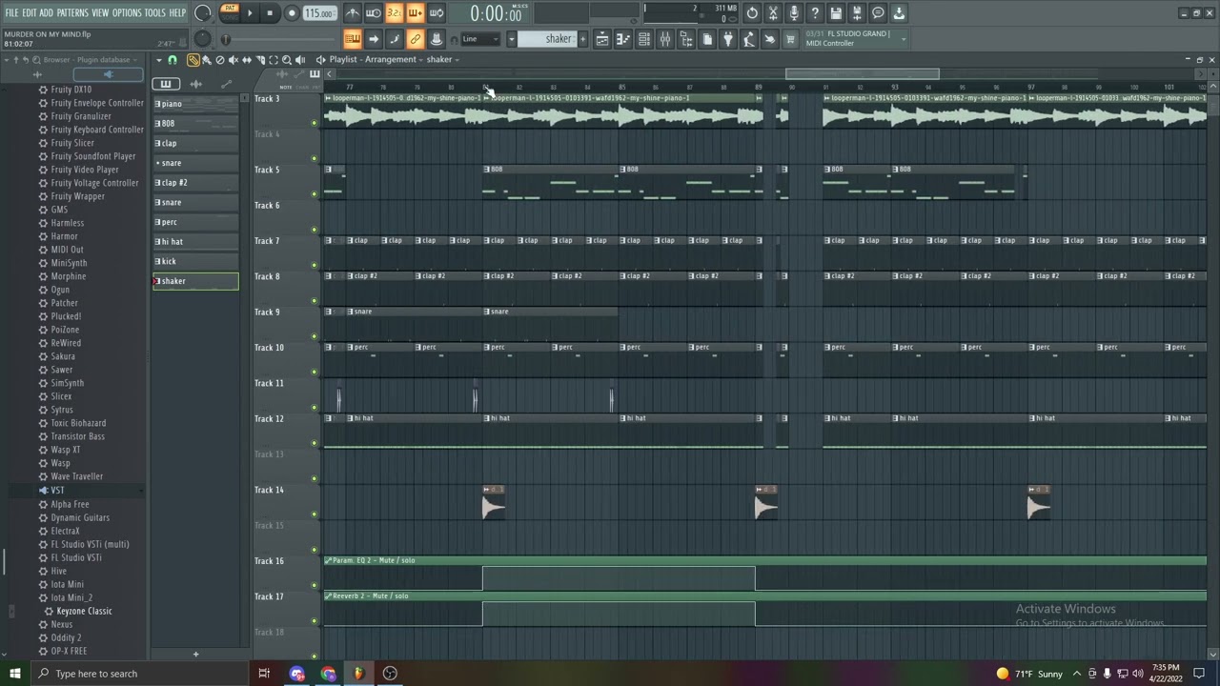The width and height of the screenshot is (1220, 686).
Task: Switch to PAT pattern mode
Action: [x=229, y=10]
